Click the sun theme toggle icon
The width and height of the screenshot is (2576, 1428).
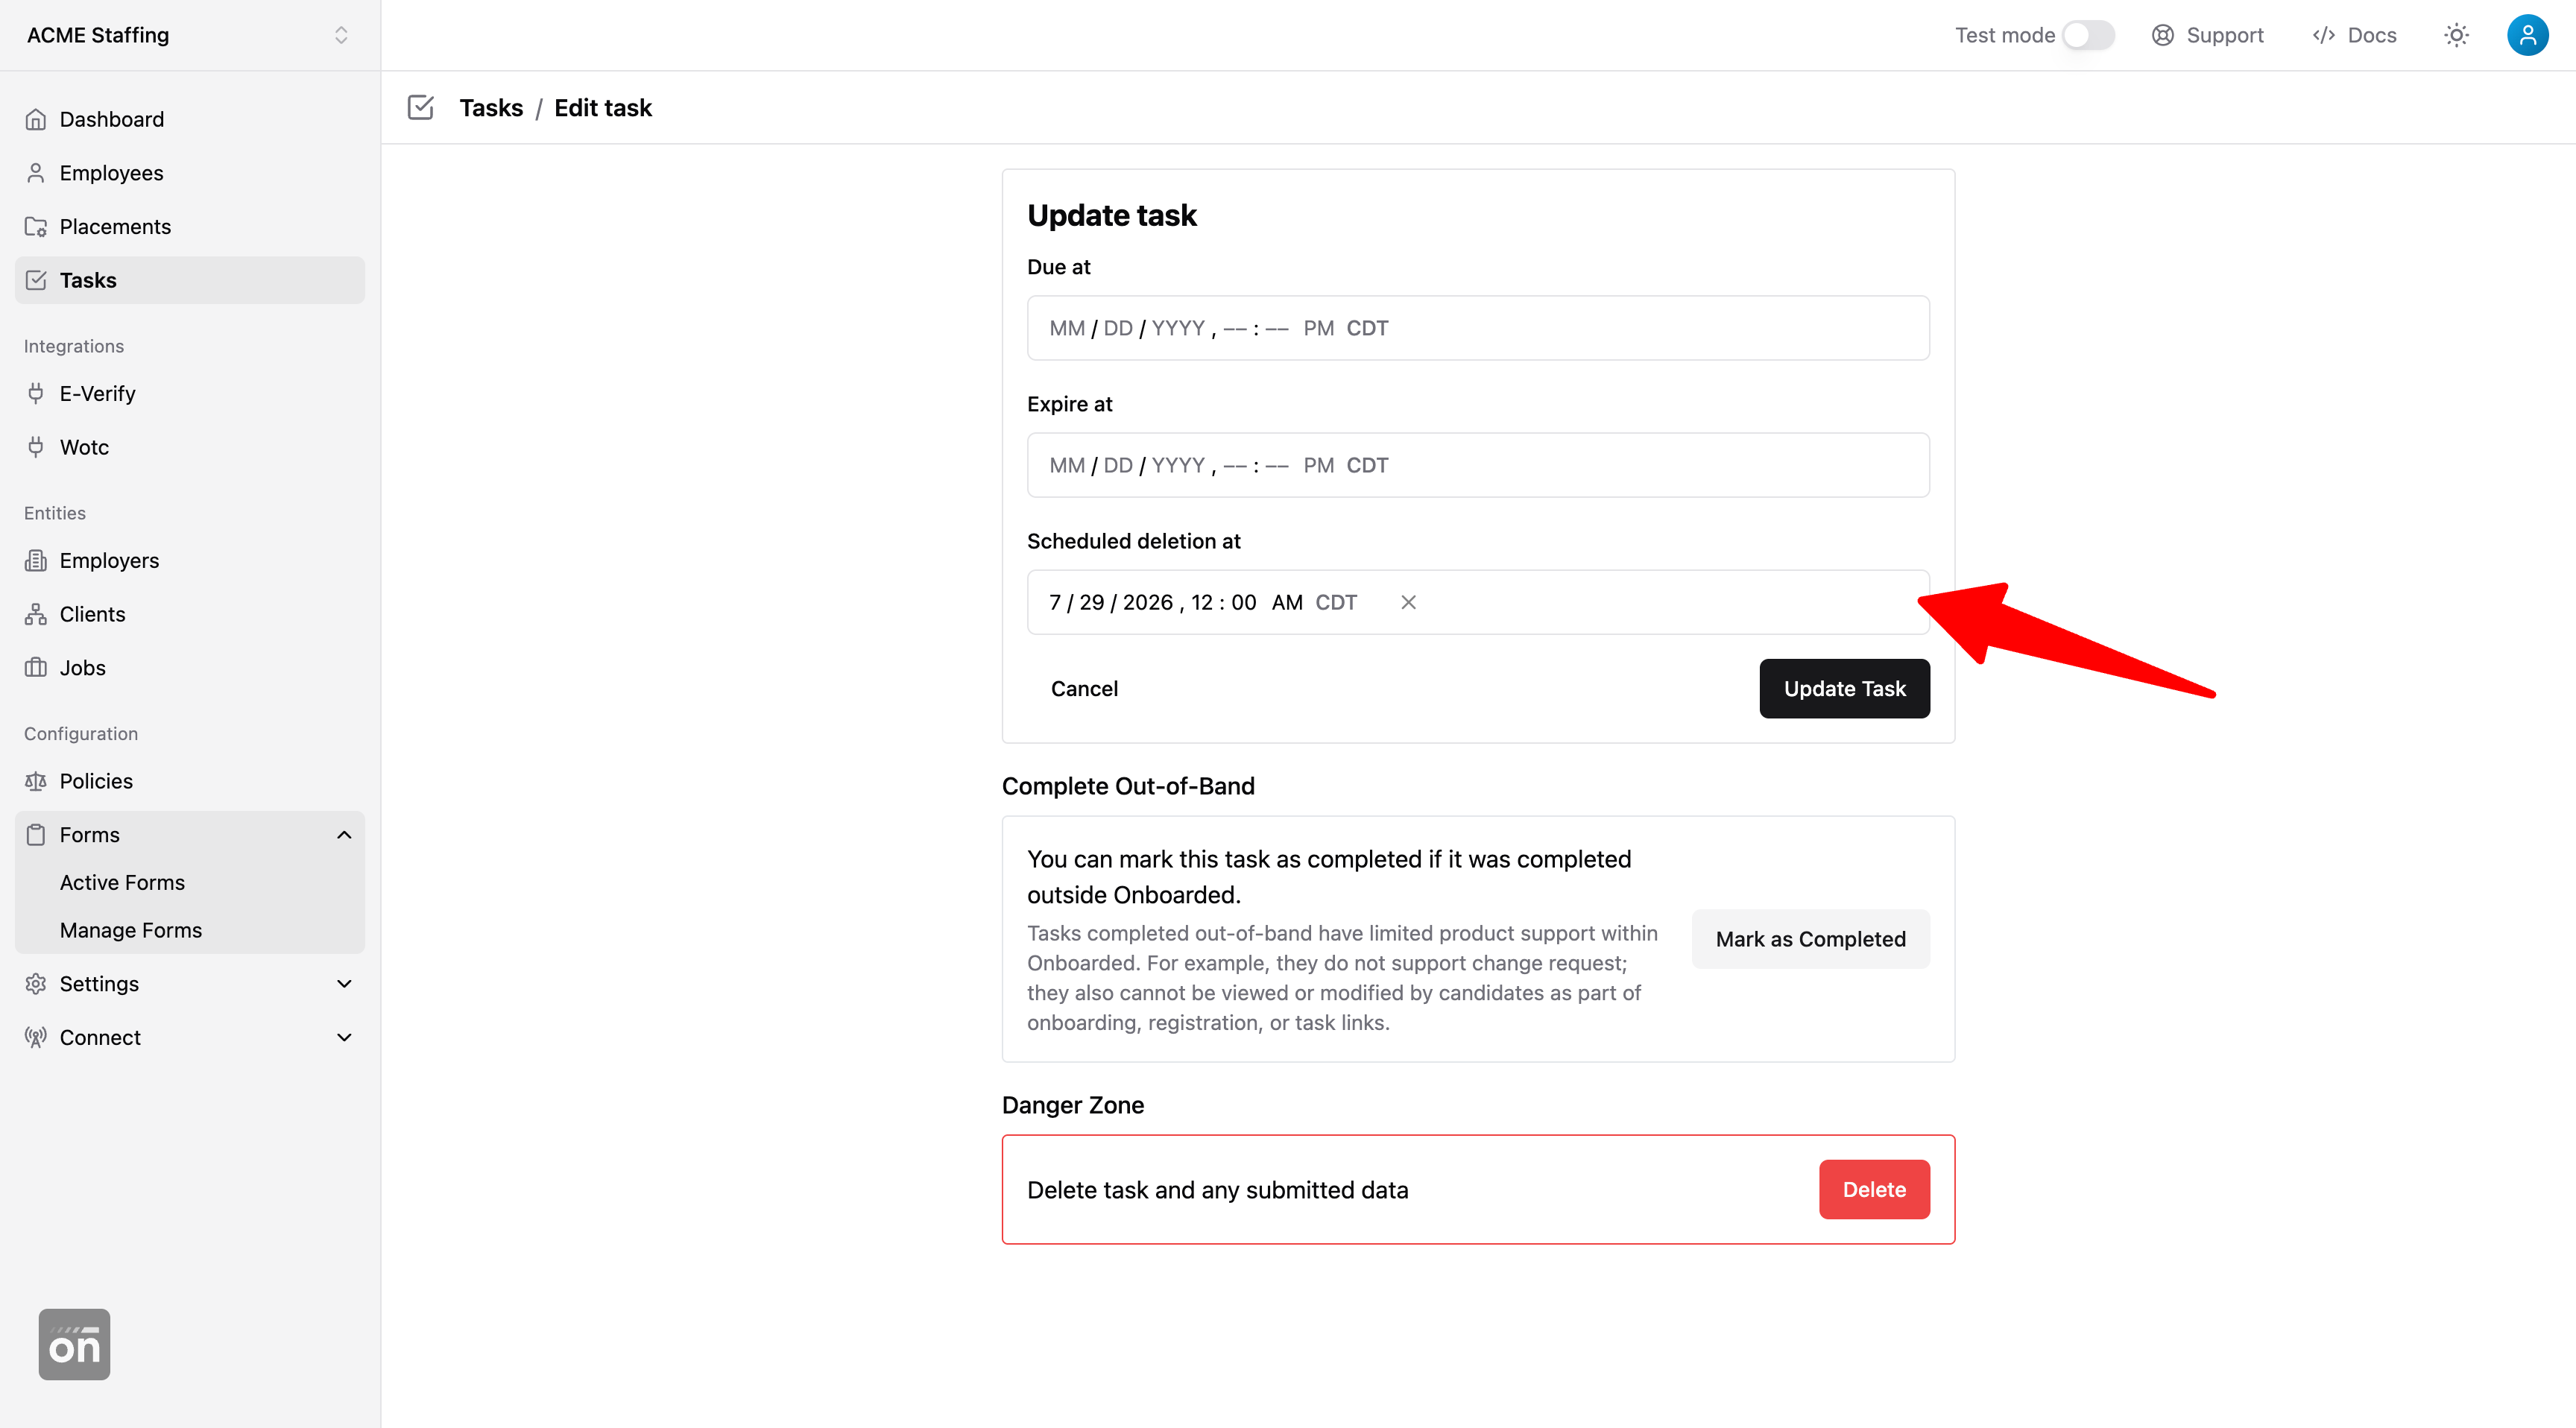2456,35
